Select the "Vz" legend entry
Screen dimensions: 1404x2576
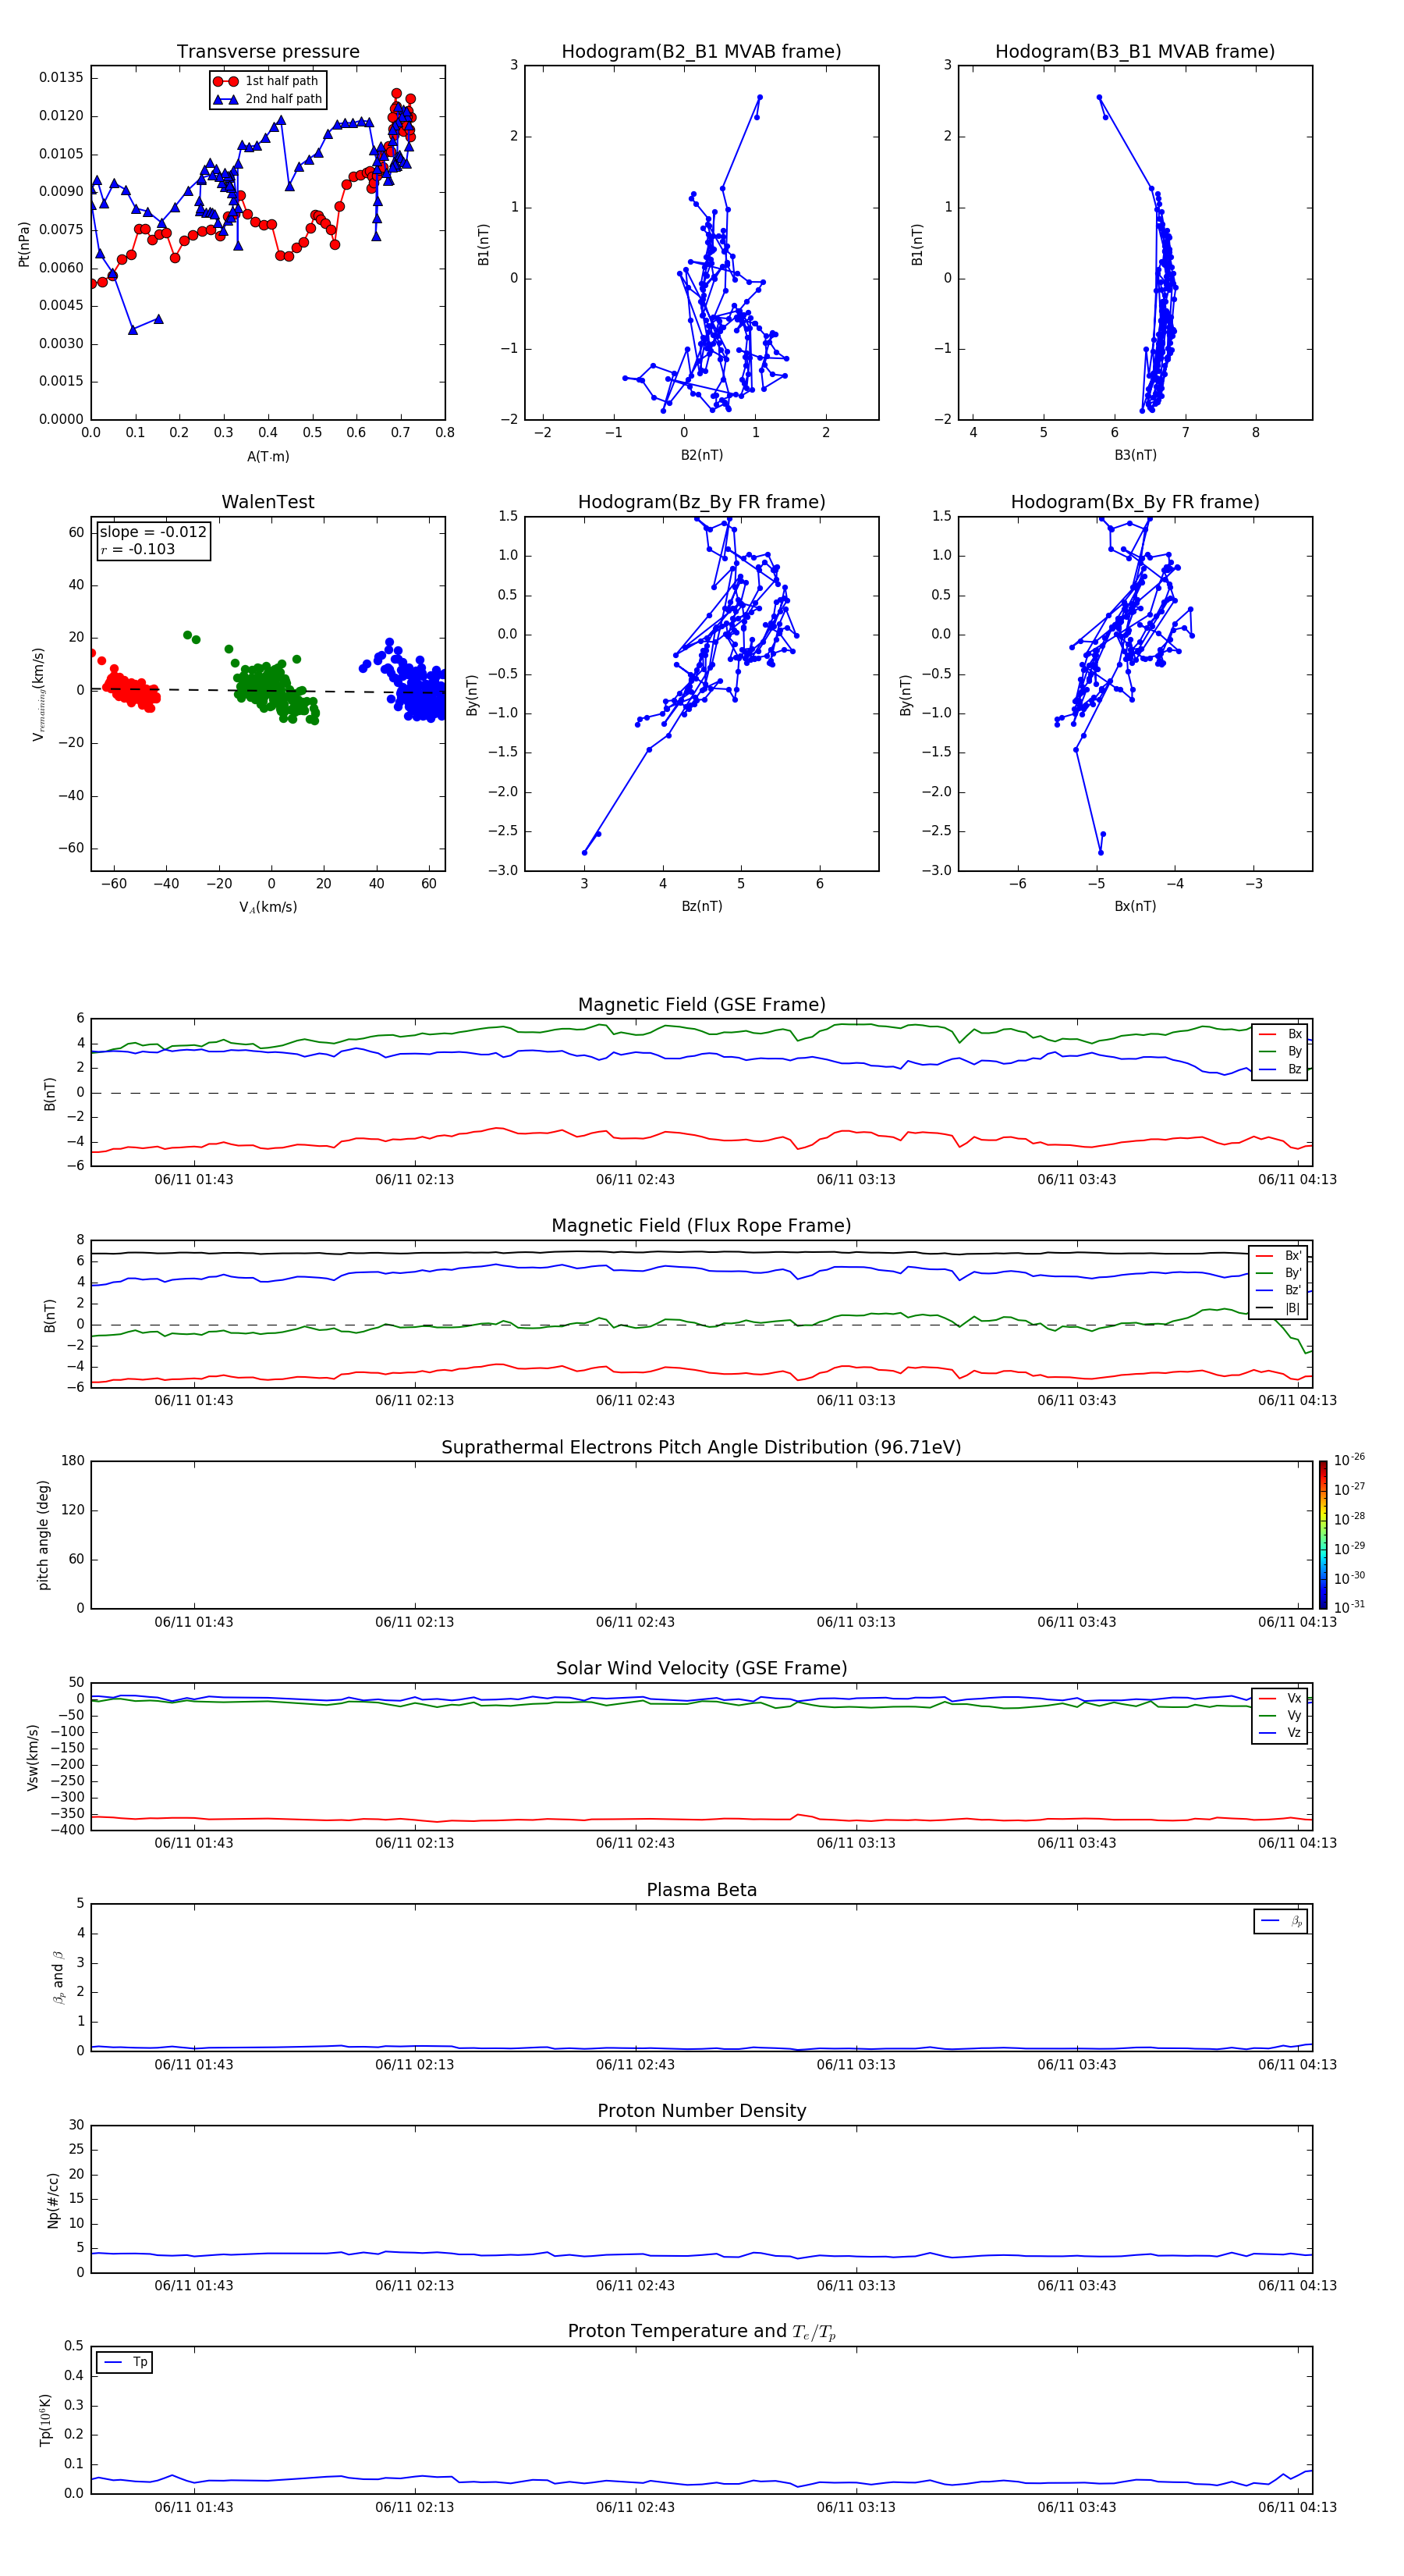(x=1280, y=1733)
